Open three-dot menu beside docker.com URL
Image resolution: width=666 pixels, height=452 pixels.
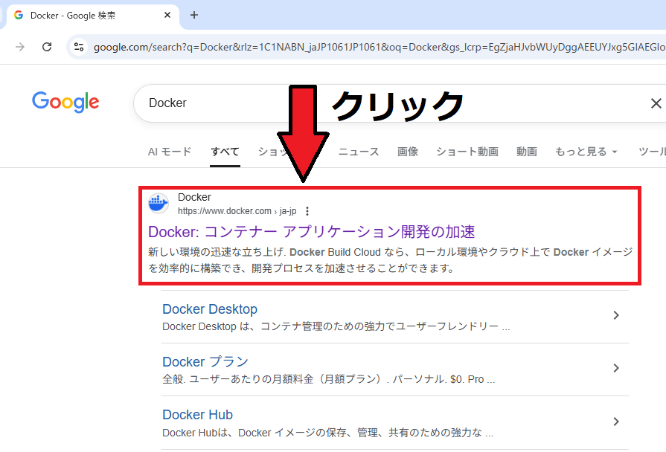click(x=307, y=211)
